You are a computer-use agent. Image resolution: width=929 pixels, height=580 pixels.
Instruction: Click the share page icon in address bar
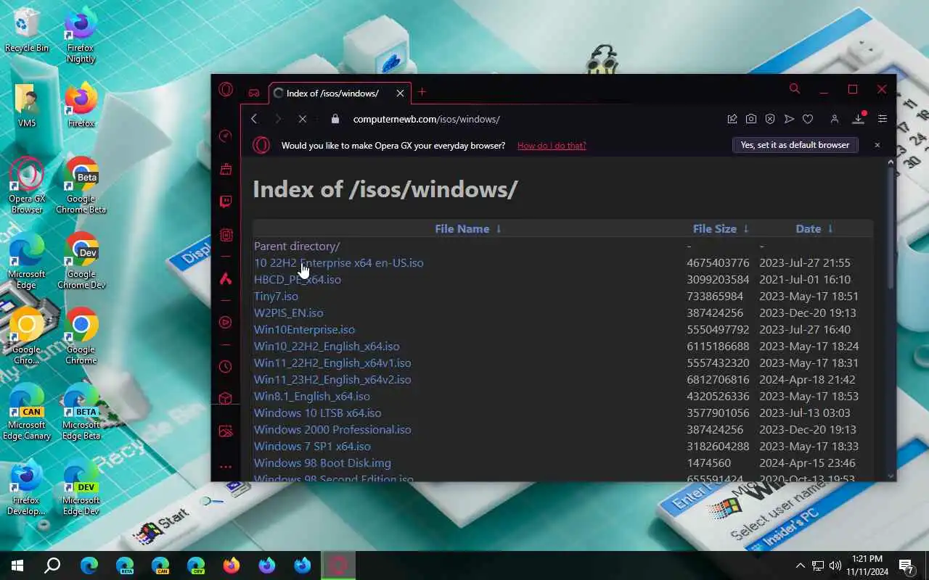(732, 119)
